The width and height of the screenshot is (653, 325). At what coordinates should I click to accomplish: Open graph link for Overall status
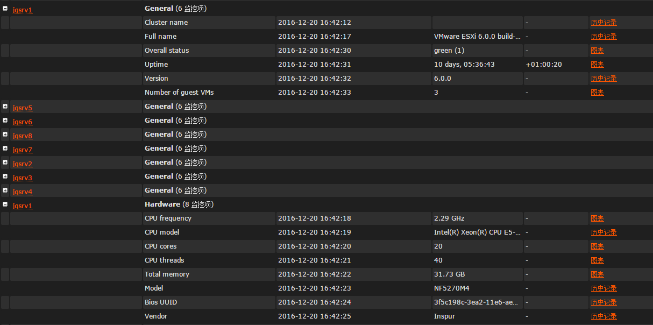pyautogui.click(x=597, y=51)
